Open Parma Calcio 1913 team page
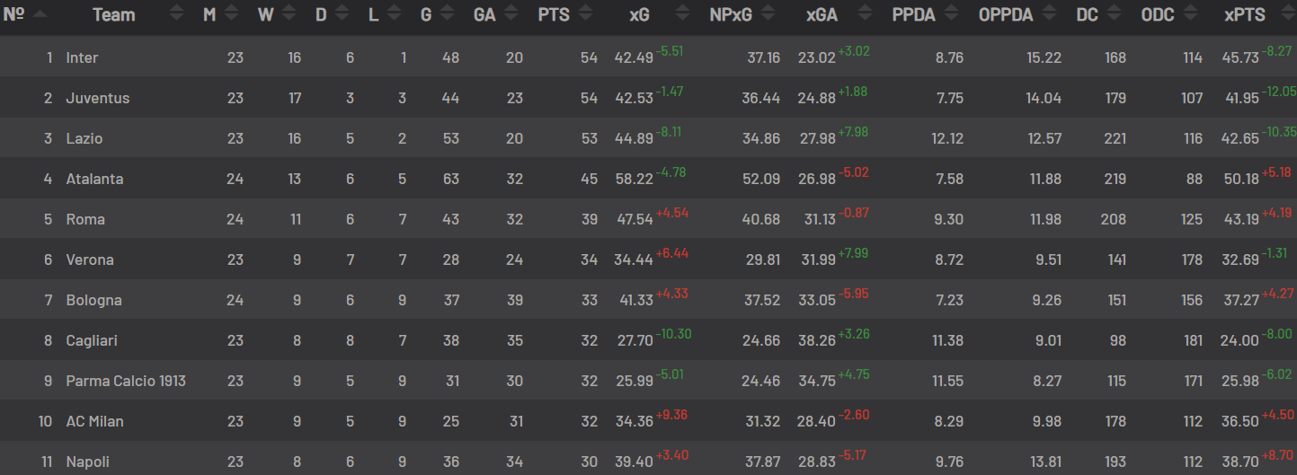This screenshot has height=475, width=1297. (x=126, y=381)
